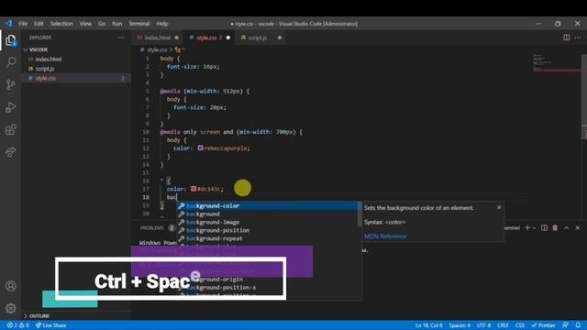Open the Explorer view in the activity bar
Image resolution: width=587 pixels, height=330 pixels.
click(11, 40)
